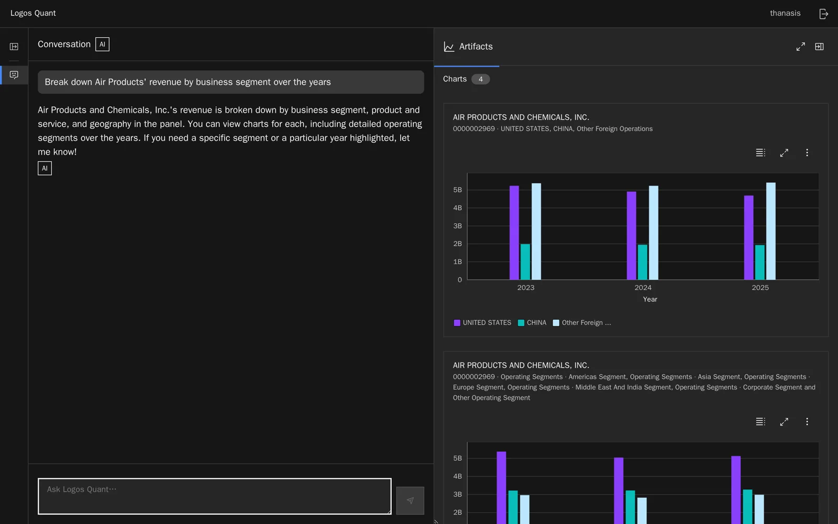
Task: Focus the Ask Logos Quant input box
Action: 215,496
